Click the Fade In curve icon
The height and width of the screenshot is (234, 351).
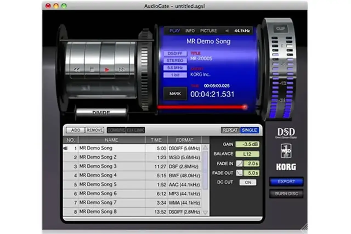pos(239,163)
